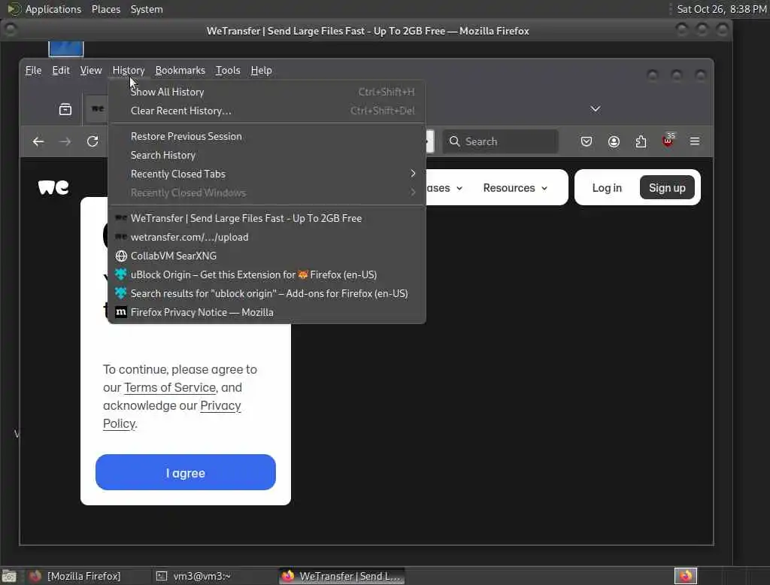Choose Clear Recent History…
This screenshot has width=770, height=585.
point(267,111)
